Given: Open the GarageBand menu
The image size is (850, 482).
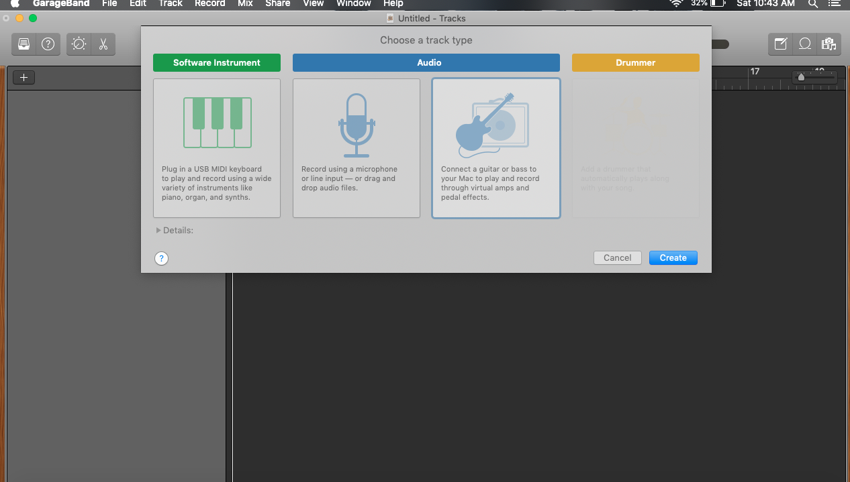Looking at the screenshot, I should click(61, 3).
